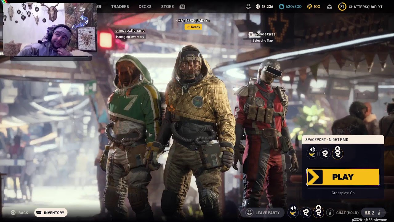Click the level 37 progress ring
The width and height of the screenshot is (394, 222).
click(342, 6)
